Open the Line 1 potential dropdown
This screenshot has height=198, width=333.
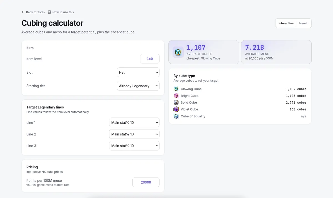pos(134,123)
